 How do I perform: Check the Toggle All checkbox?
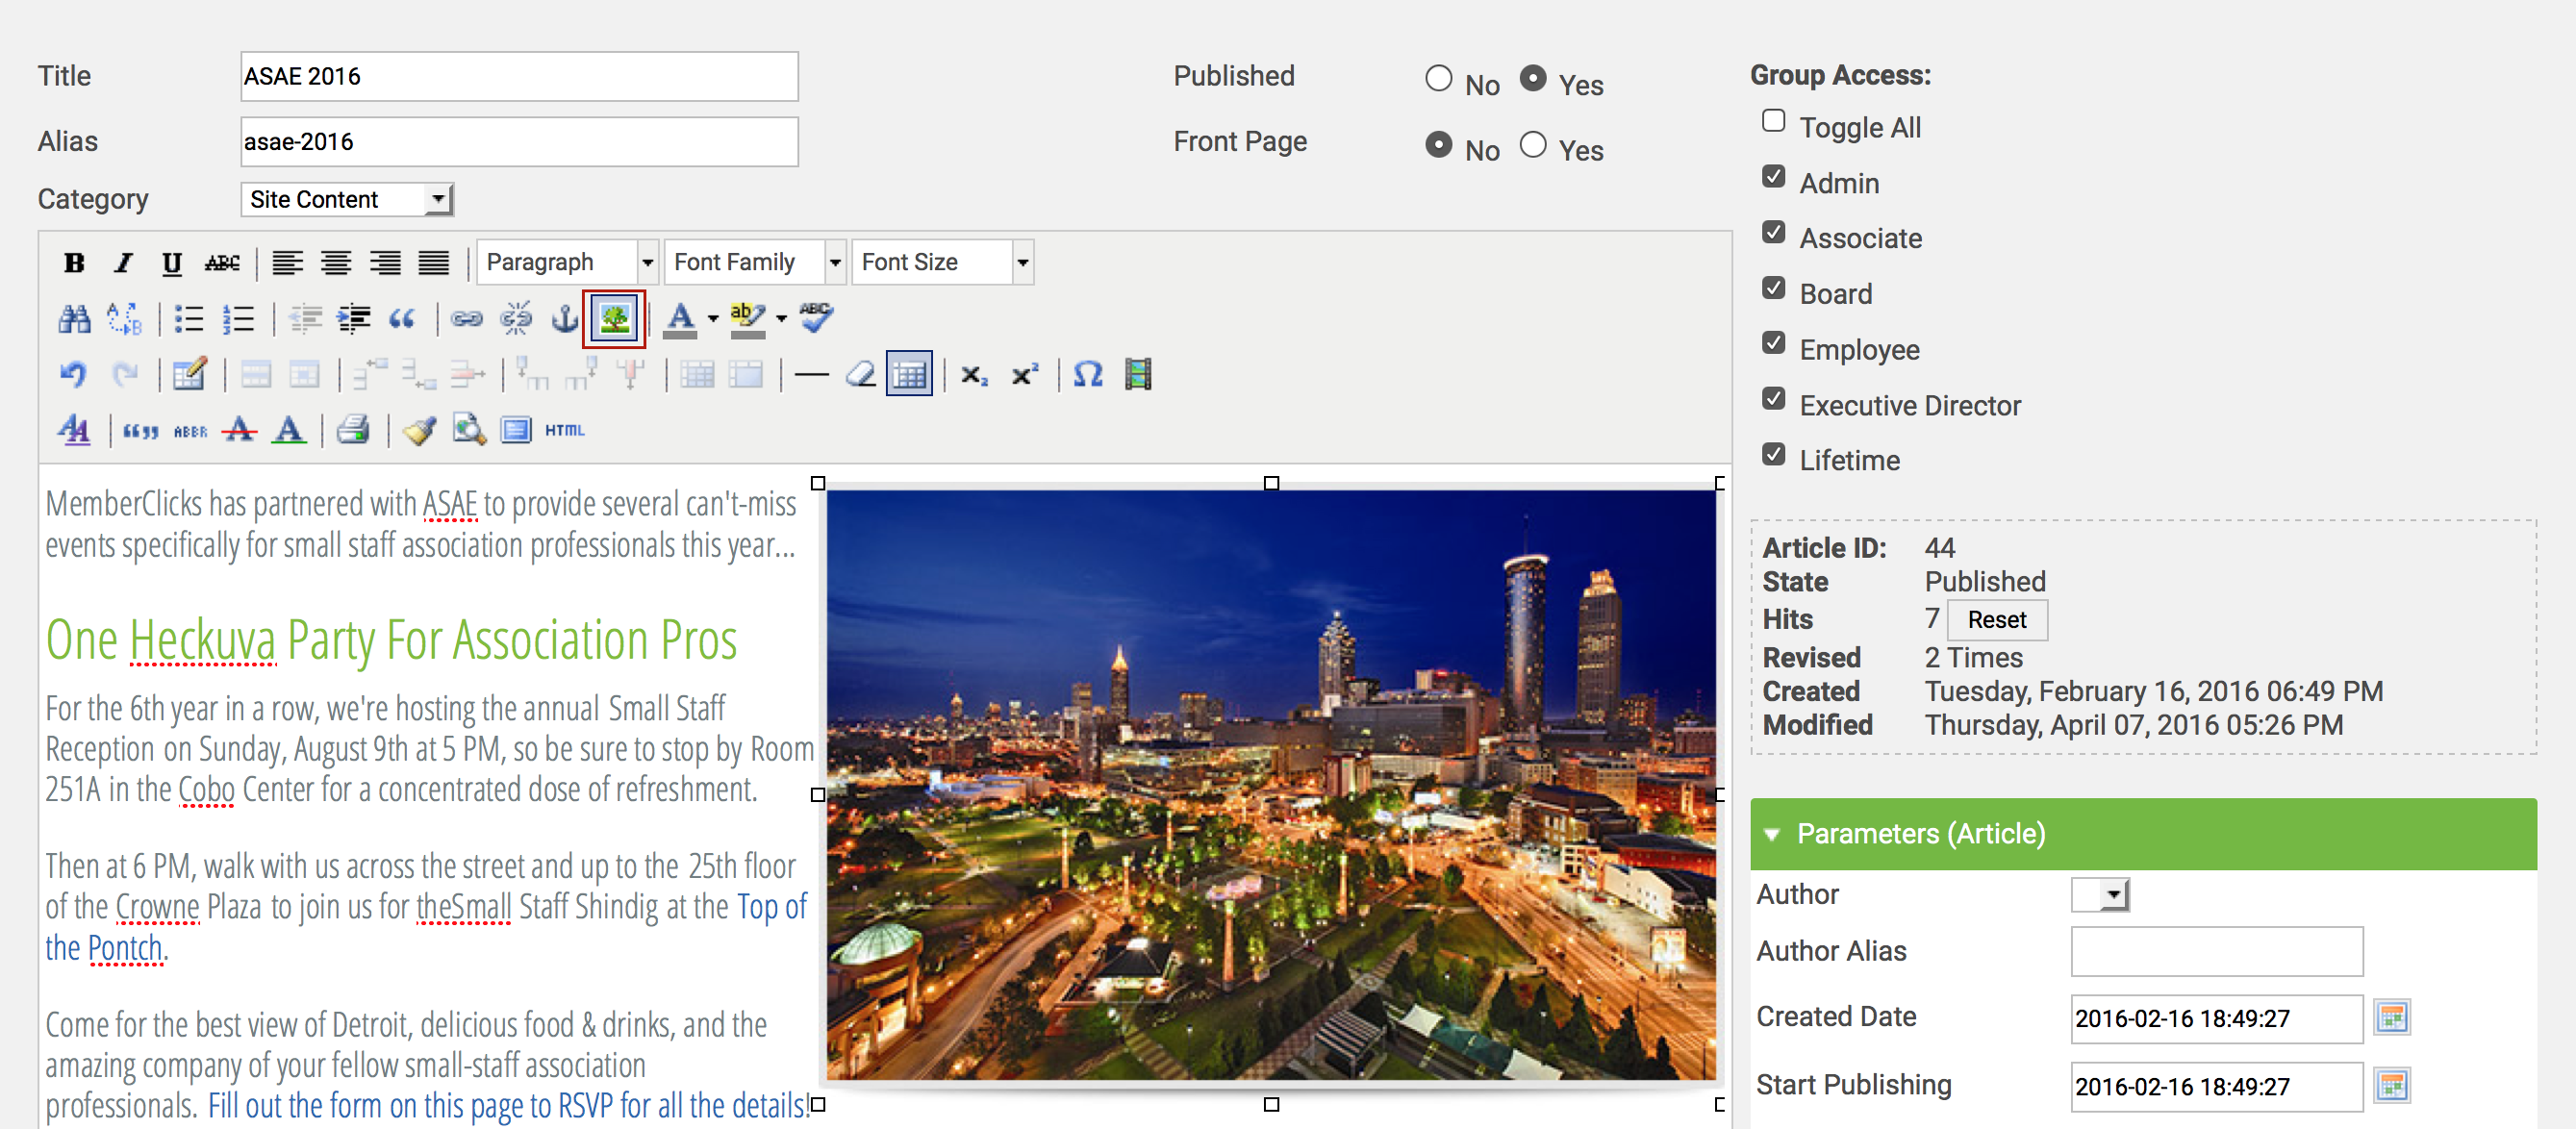[x=1773, y=121]
